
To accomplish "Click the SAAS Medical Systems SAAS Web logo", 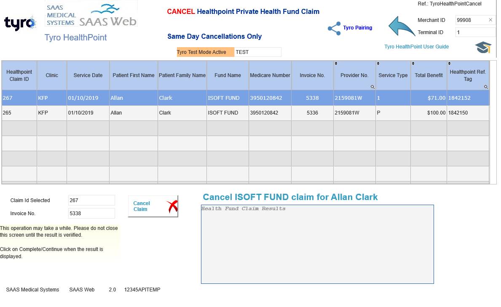I will pos(91,14).
